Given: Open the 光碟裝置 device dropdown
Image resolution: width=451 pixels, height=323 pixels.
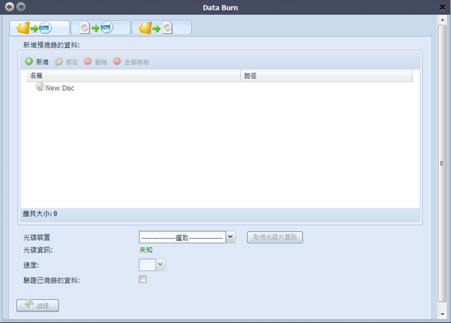Looking at the screenshot, I should pyautogui.click(x=230, y=237).
